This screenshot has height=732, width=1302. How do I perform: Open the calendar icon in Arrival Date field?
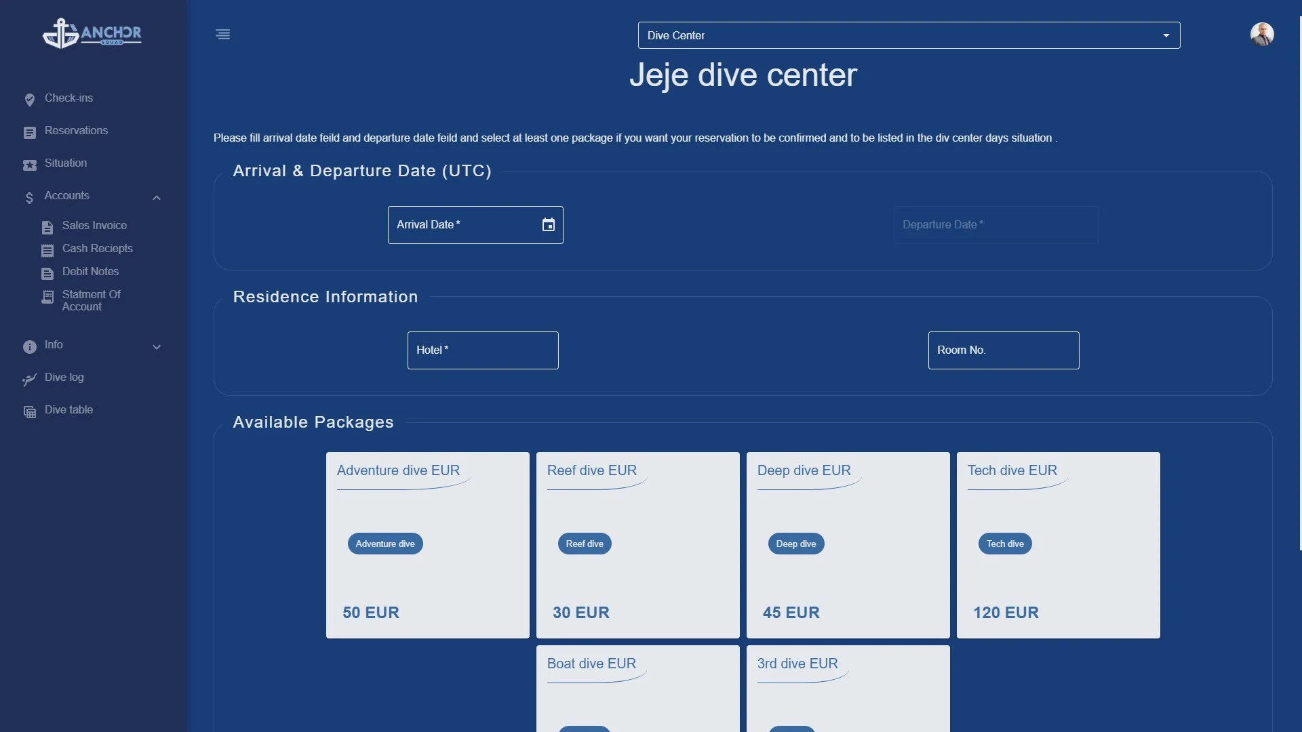tap(549, 224)
